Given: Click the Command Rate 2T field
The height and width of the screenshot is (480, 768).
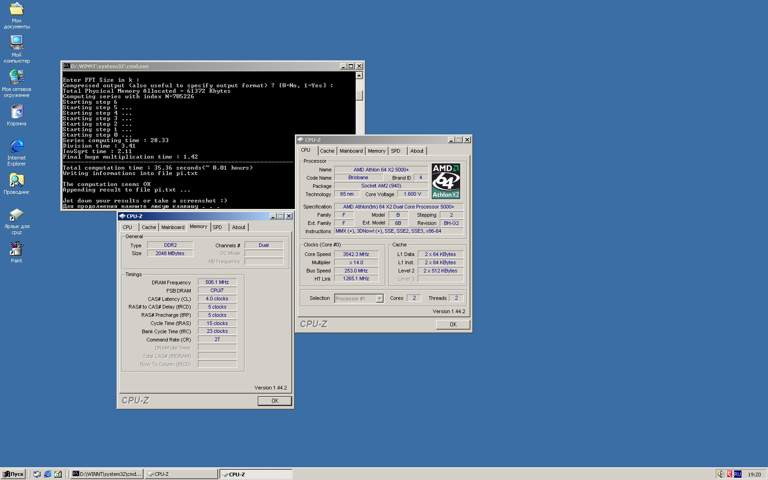Looking at the screenshot, I should [x=217, y=339].
